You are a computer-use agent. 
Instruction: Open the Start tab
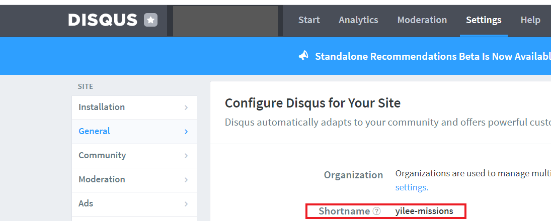point(309,20)
